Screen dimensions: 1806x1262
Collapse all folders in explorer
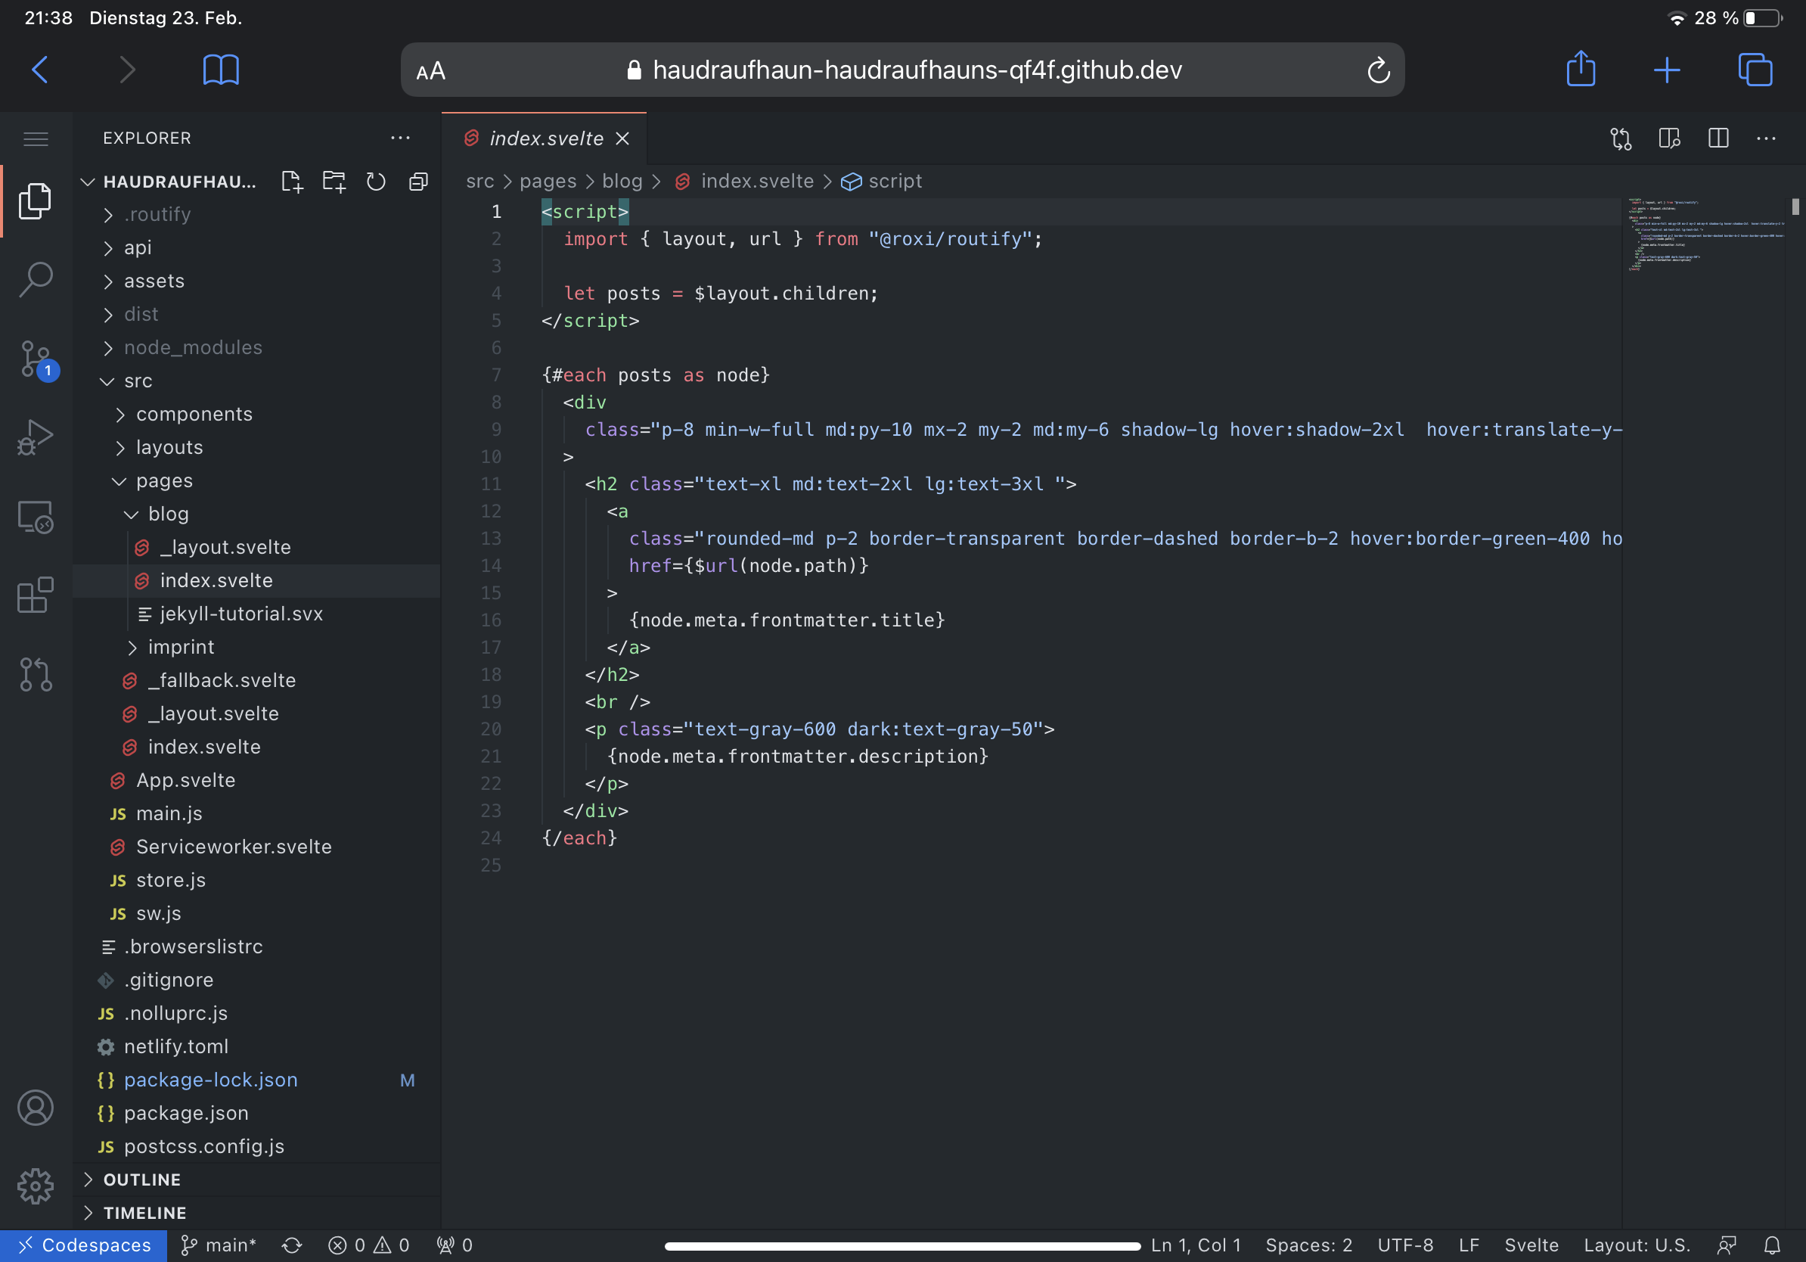(418, 182)
